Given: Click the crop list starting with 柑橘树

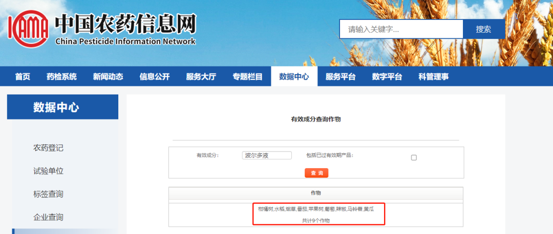Looking at the screenshot, I should tap(315, 209).
